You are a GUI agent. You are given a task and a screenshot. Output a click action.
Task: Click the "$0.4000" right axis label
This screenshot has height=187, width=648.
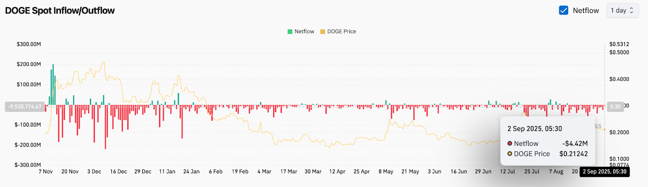[x=619, y=79]
